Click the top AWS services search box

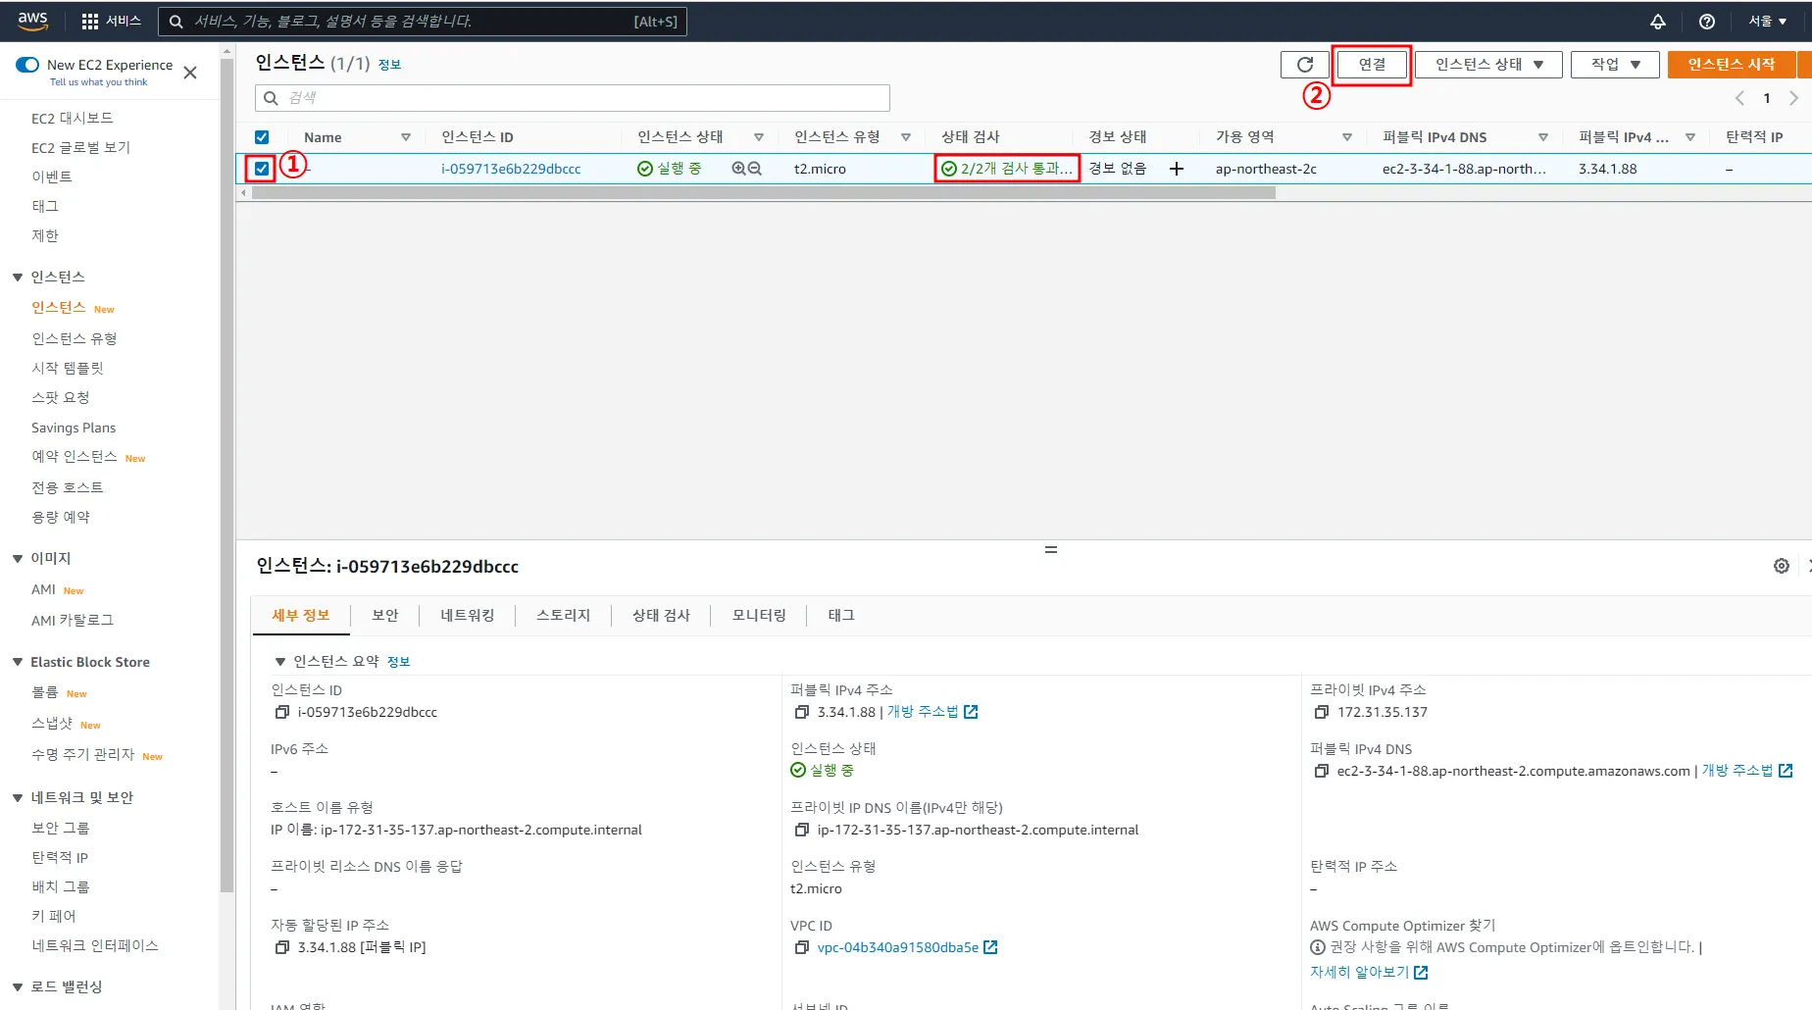pos(423,22)
